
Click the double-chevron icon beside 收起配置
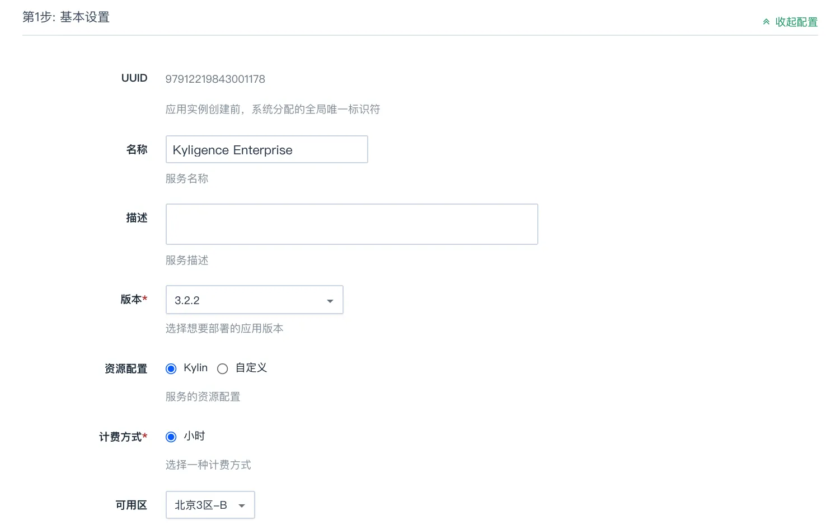tap(766, 22)
